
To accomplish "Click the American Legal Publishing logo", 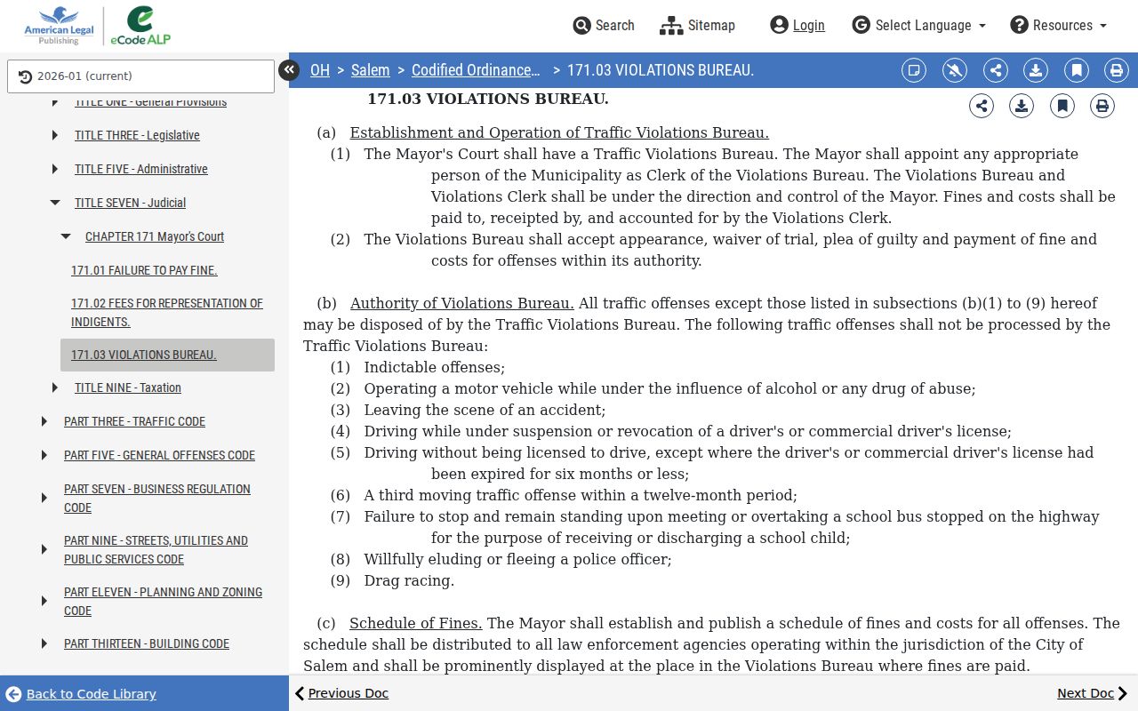I will 59,26.
